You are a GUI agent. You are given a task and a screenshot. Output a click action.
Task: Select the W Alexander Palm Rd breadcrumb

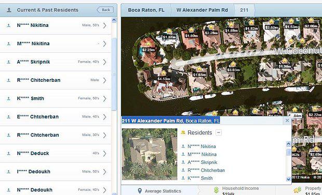pyautogui.click(x=202, y=10)
